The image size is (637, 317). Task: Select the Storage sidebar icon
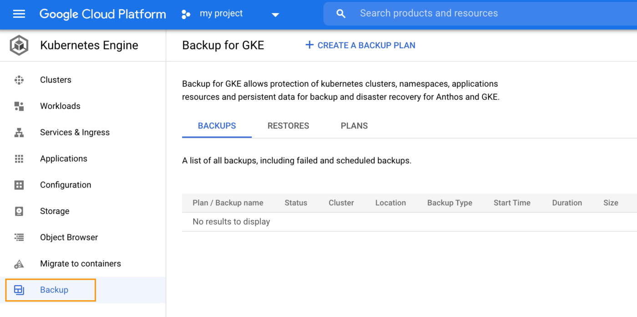click(19, 211)
